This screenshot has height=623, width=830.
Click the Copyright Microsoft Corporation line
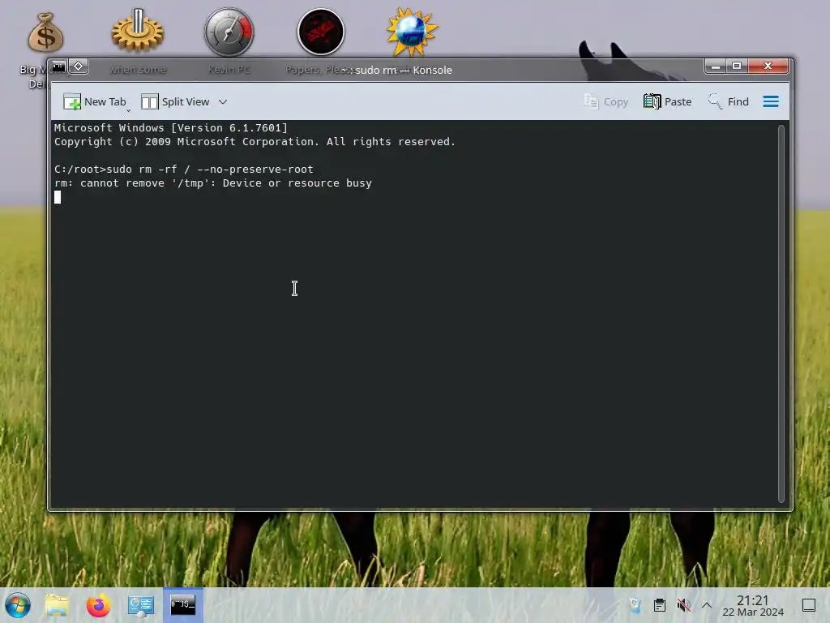coord(255,142)
